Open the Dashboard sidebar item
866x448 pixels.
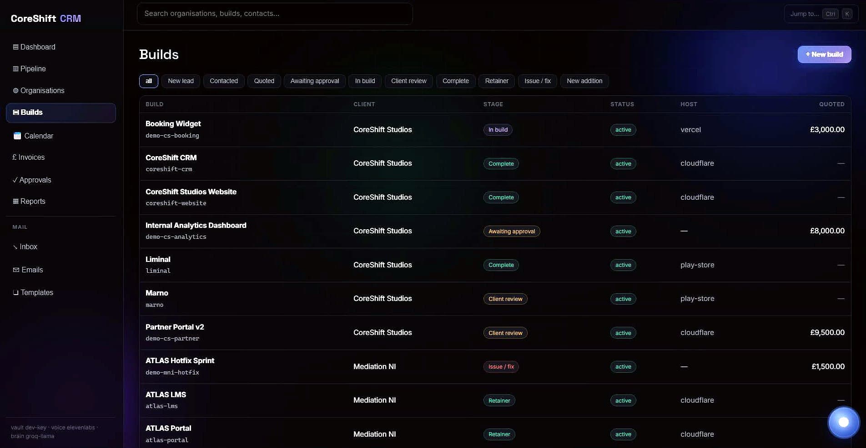click(x=60, y=47)
